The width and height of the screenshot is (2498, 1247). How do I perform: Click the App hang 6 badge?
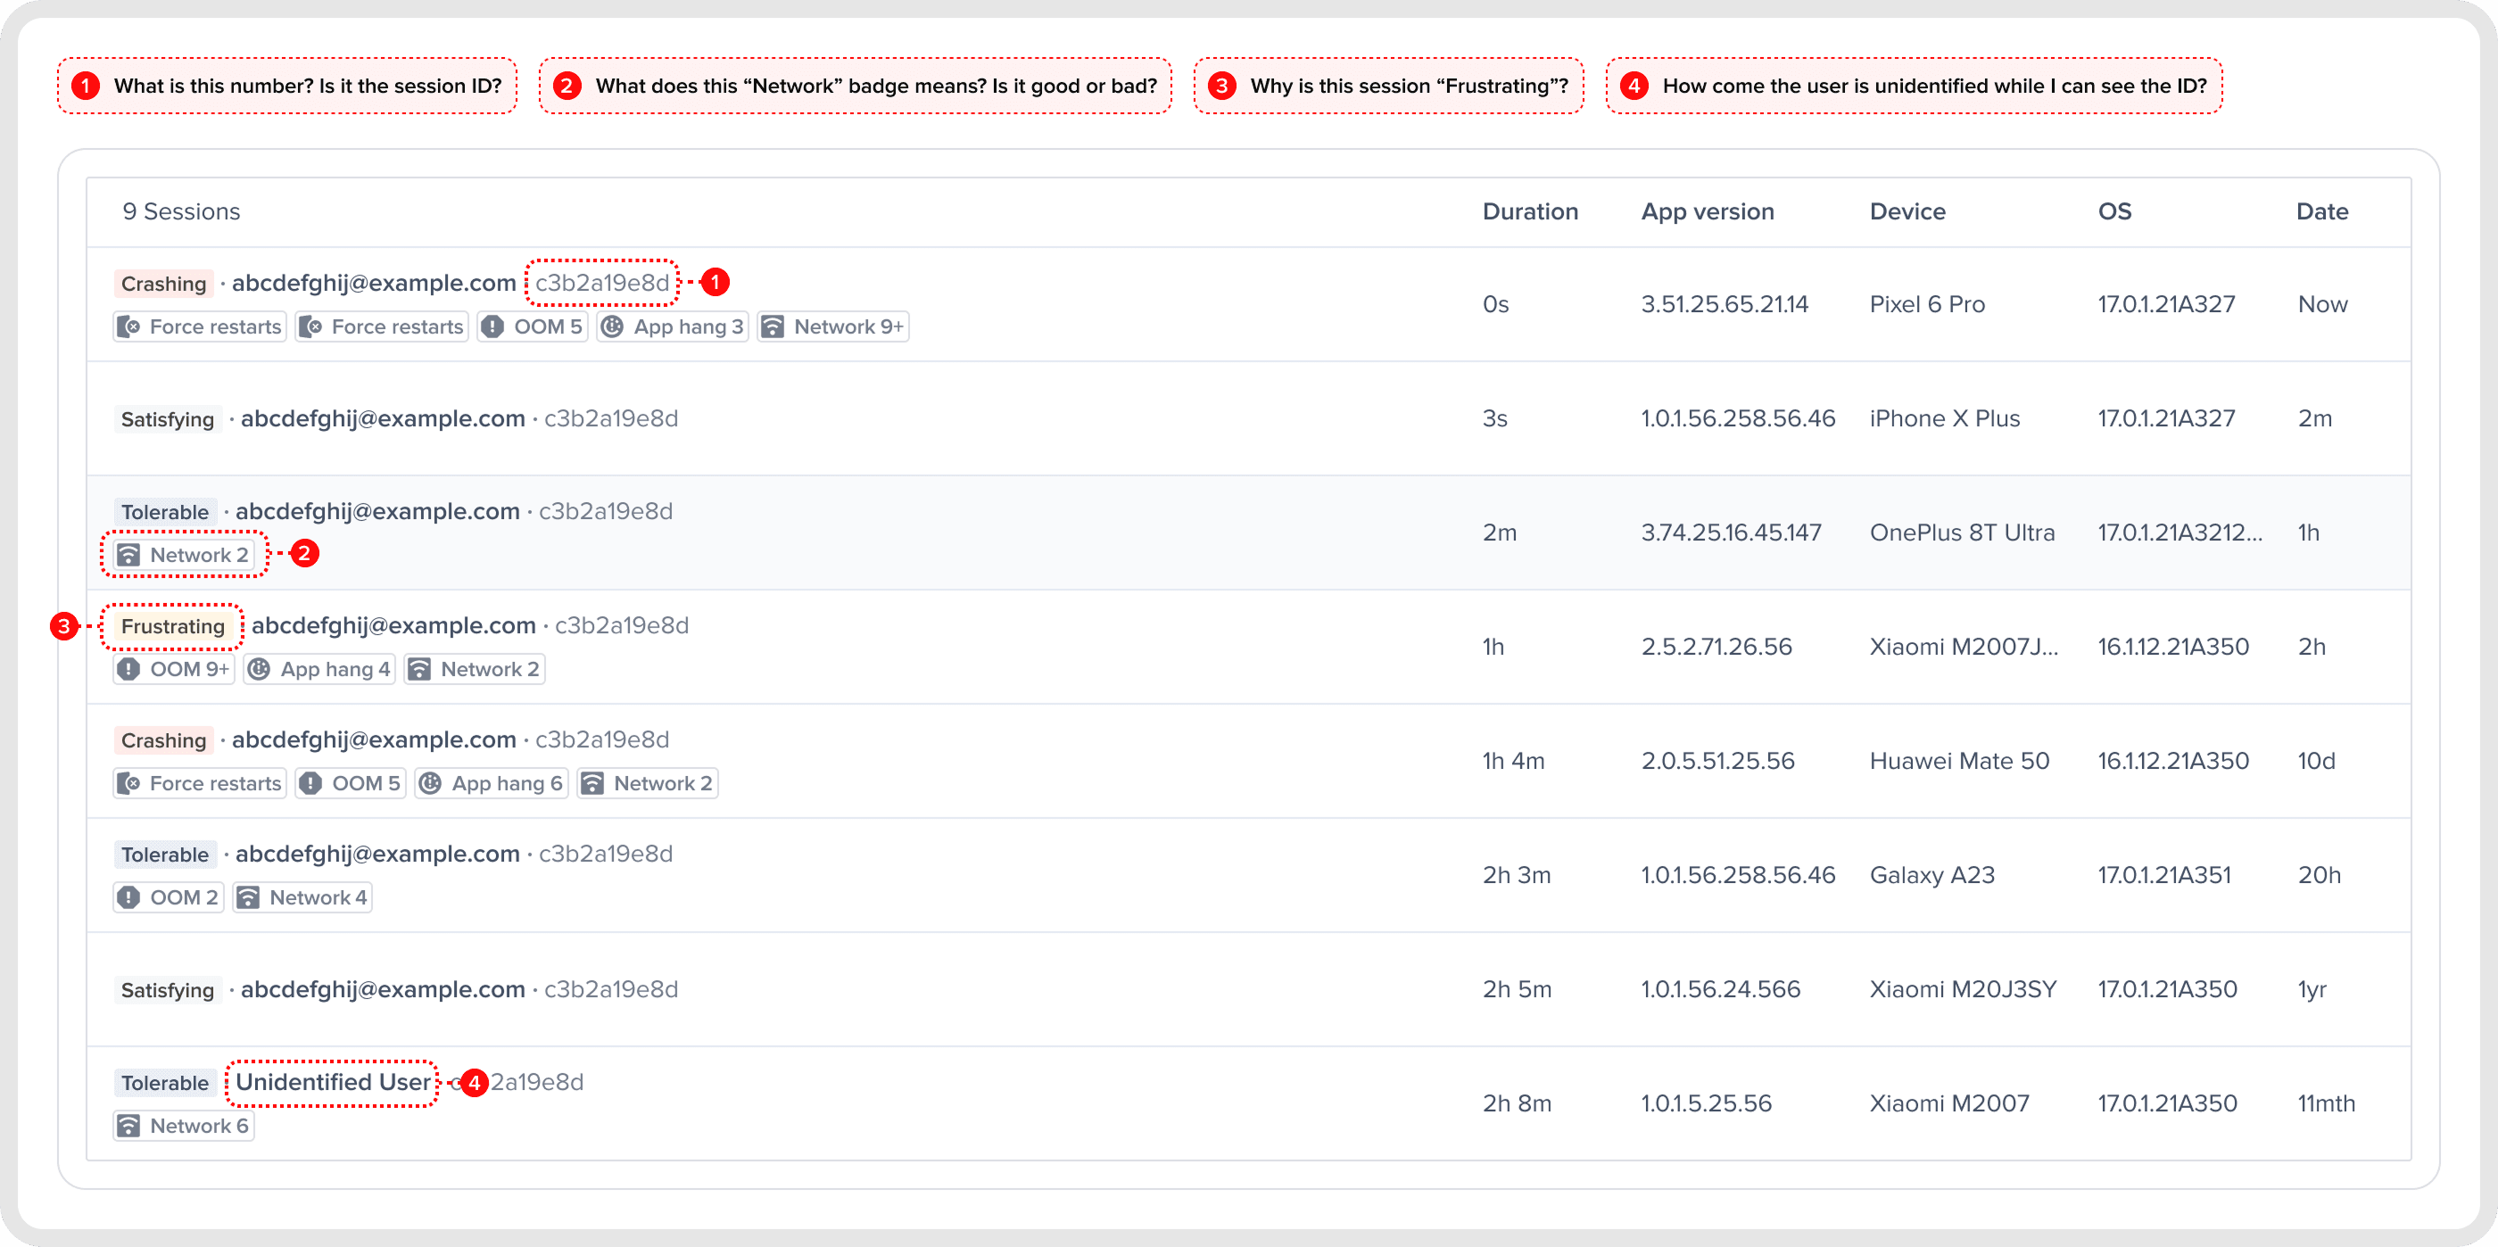coord(492,783)
